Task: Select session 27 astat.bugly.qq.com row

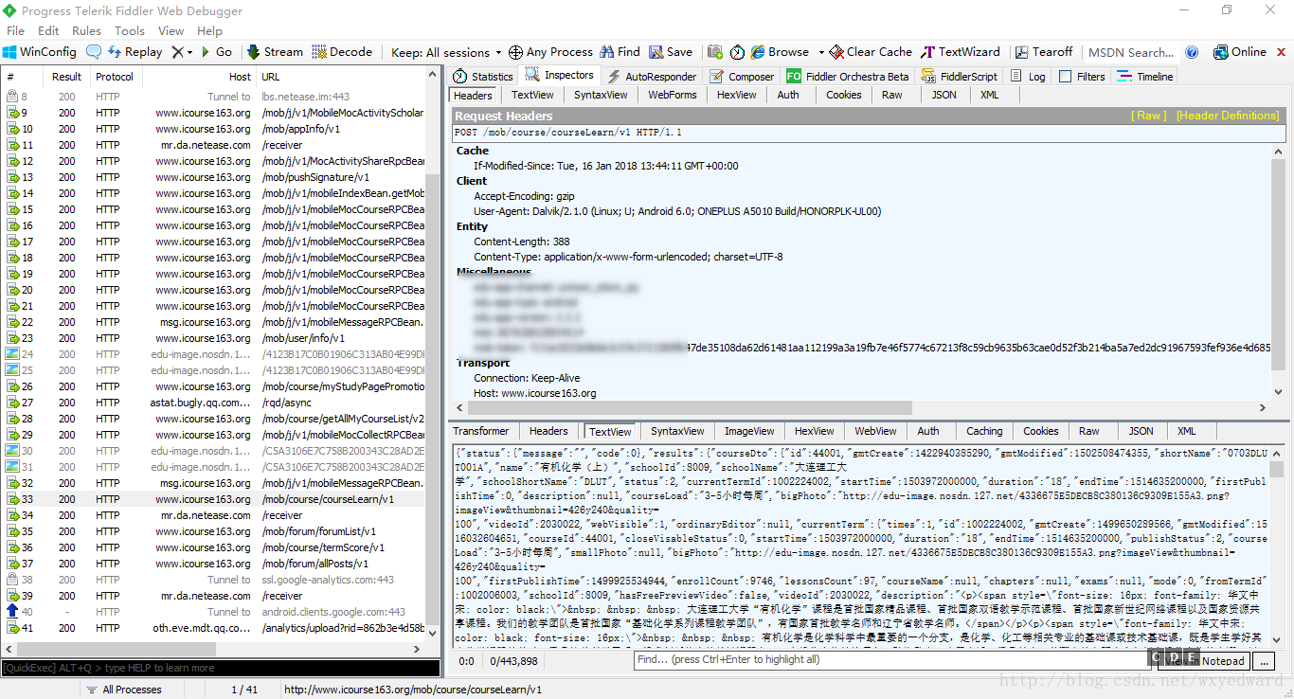Action: tap(215, 403)
